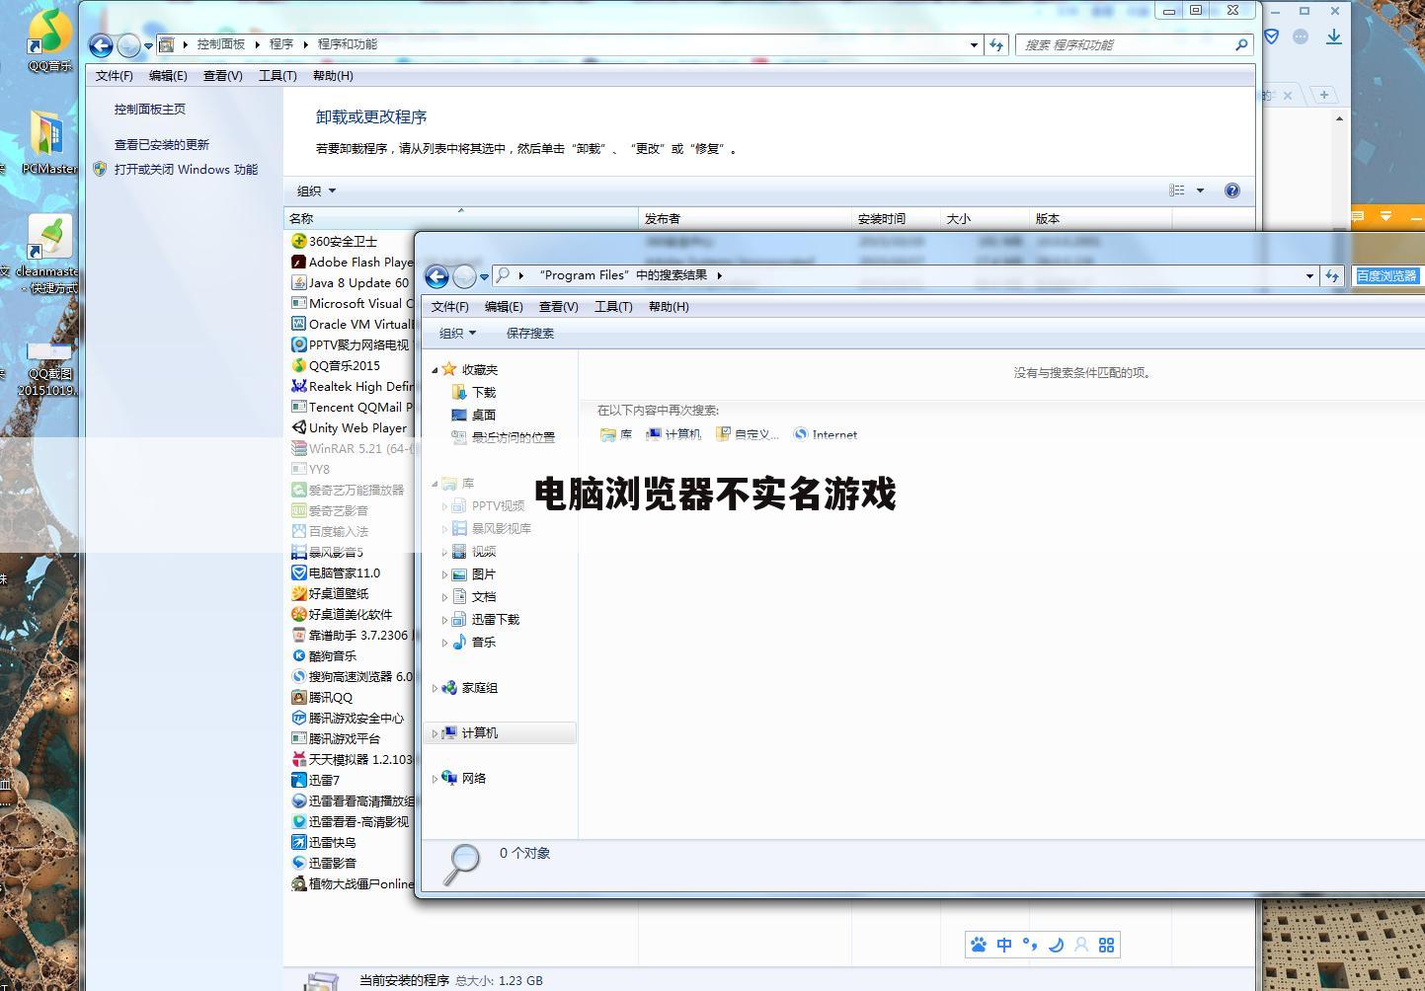Open 编辑(E) menu in search window
Viewport: 1425px width, 991px height.
pyautogui.click(x=504, y=306)
